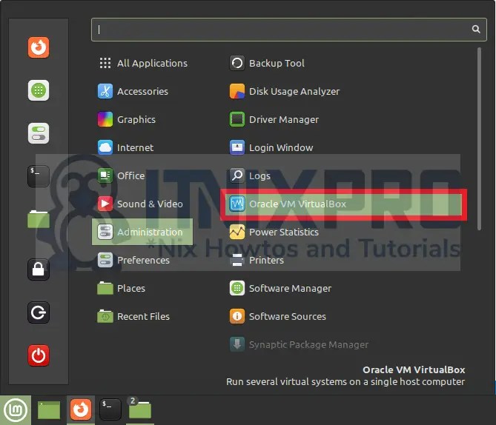Open Software Sources by its label
Screen dimensions: 496x425
pyautogui.click(x=287, y=316)
